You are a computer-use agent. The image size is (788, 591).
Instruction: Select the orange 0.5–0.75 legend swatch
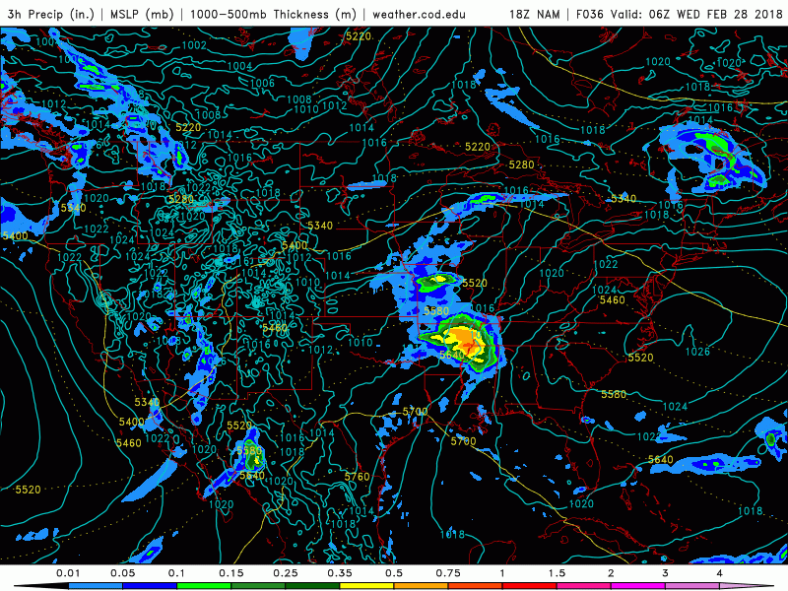(x=421, y=585)
